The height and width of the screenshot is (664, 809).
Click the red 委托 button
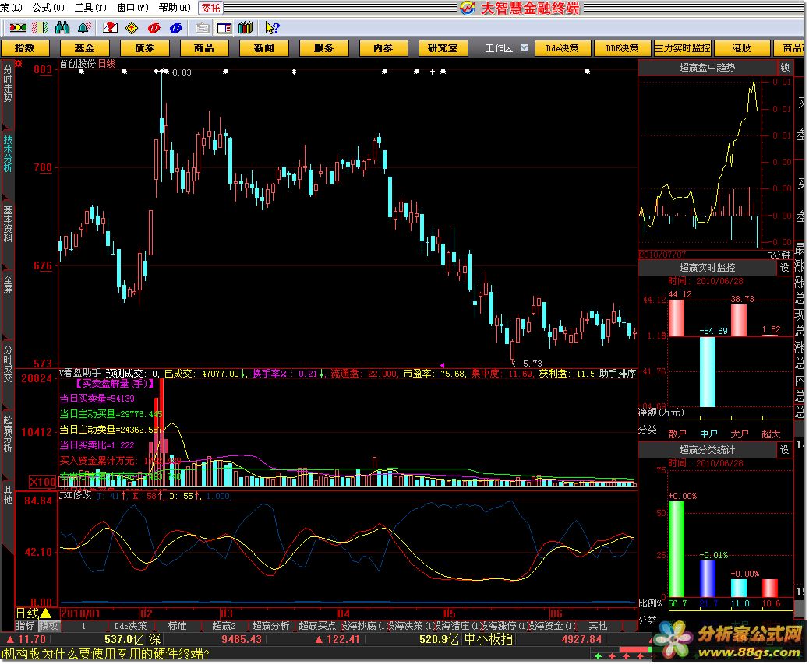tap(210, 8)
